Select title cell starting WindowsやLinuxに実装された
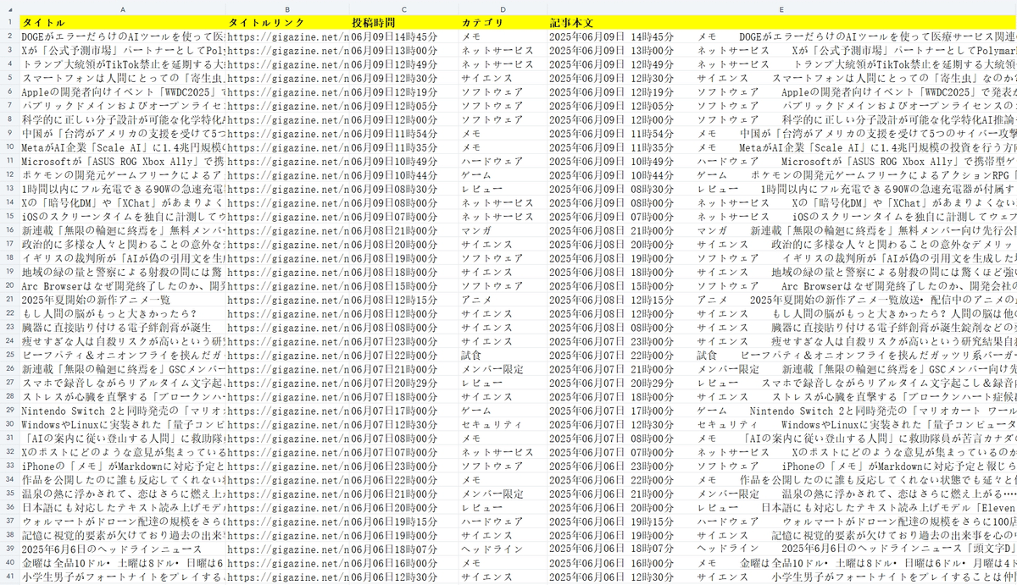 tap(123, 423)
